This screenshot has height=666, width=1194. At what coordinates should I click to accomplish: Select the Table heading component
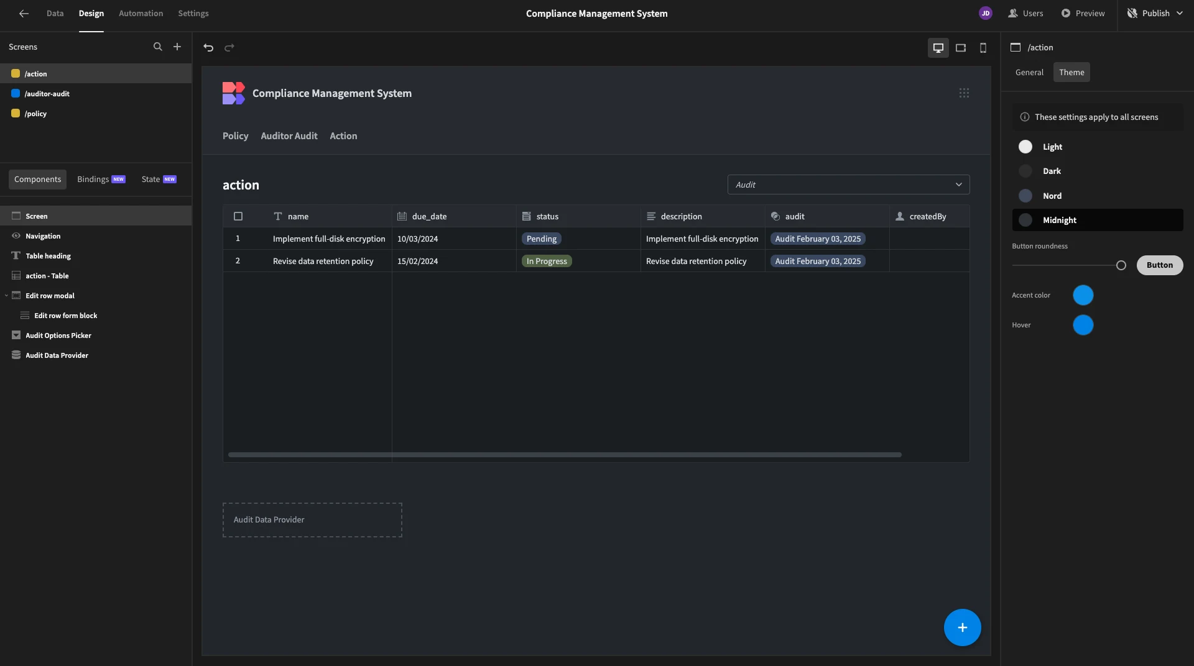[96, 255]
